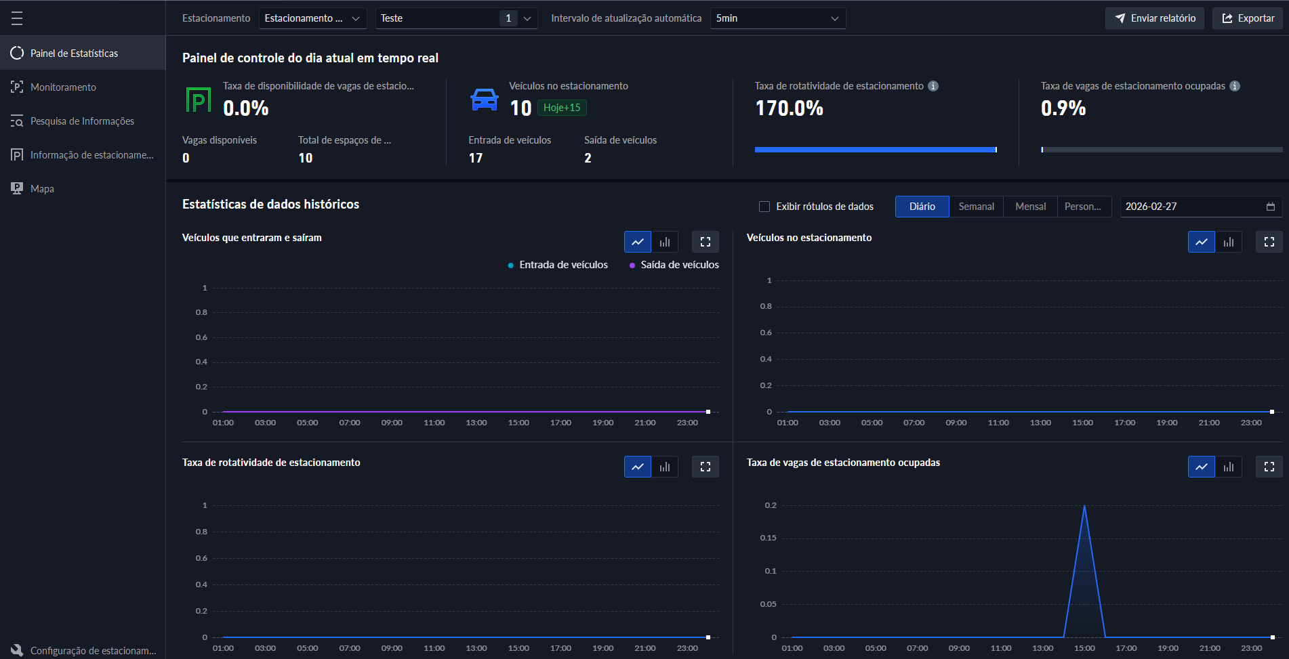Open the 'Teste' dropdown

(x=456, y=18)
